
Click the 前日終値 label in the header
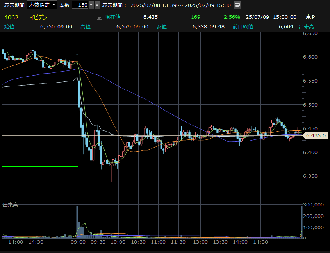coord(243,26)
